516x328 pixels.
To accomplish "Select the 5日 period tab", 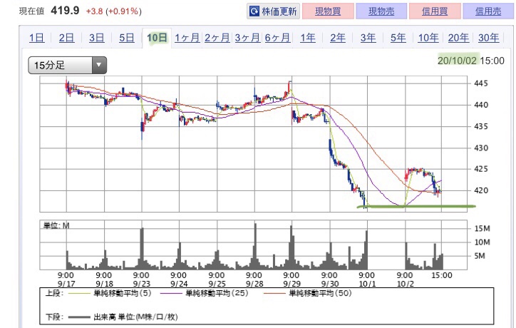I will pyautogui.click(x=127, y=38).
